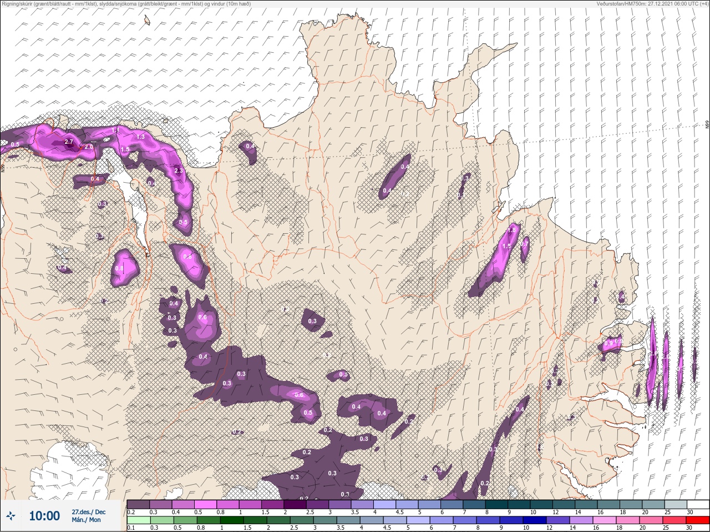The height and width of the screenshot is (532, 710).
Task: Click the 0.9 precipitation value near the east coast
Action: 608,344
